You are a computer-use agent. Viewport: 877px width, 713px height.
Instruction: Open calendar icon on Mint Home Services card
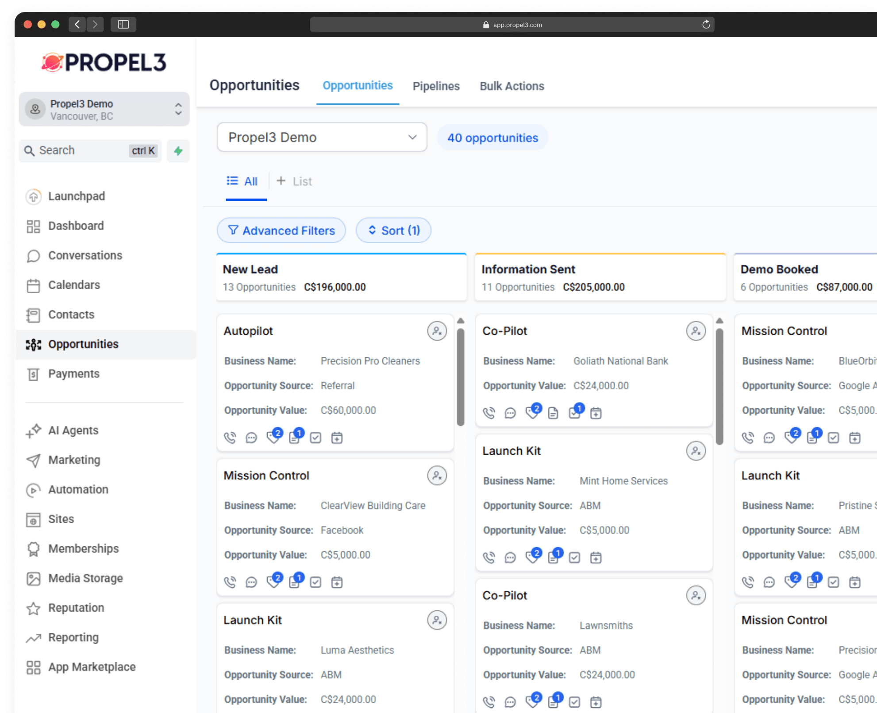[x=596, y=558]
